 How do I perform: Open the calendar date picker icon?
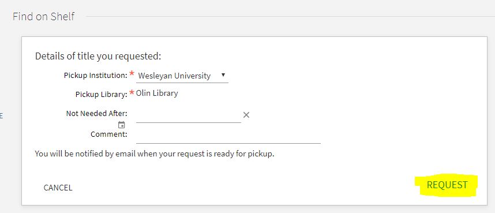pyautogui.click(x=121, y=125)
